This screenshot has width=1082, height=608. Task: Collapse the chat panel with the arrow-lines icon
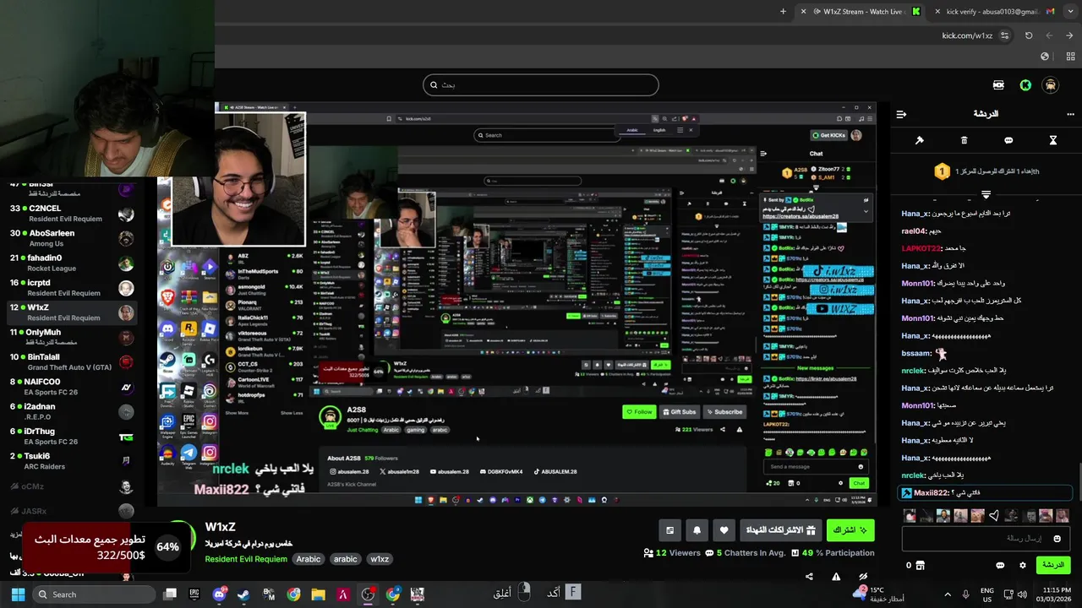click(x=901, y=114)
